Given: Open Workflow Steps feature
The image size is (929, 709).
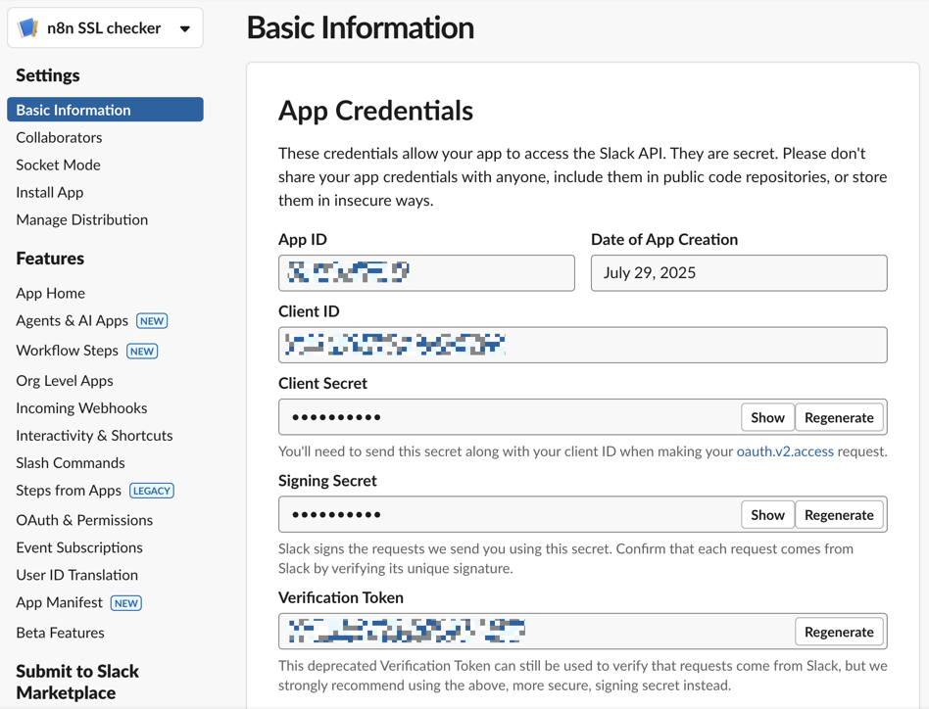Looking at the screenshot, I should point(67,351).
